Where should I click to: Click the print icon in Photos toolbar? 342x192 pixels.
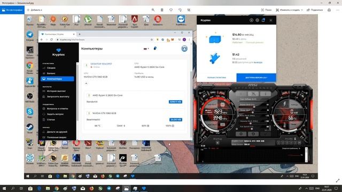[329, 10]
